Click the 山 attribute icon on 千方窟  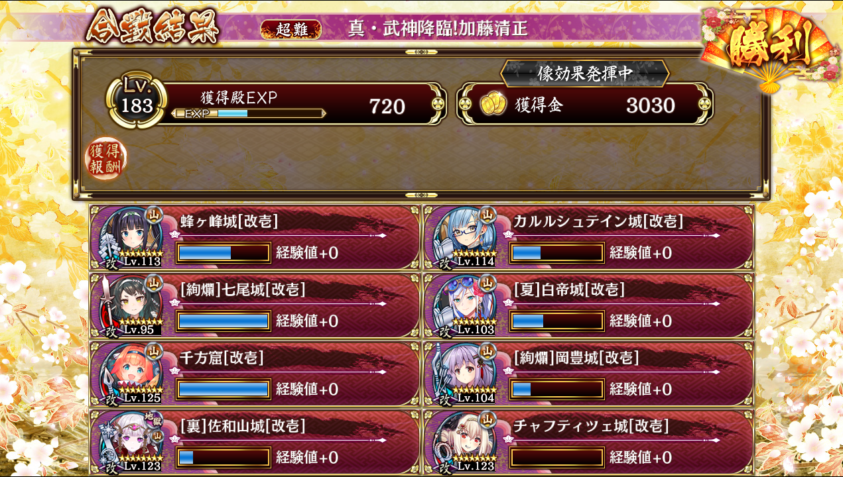click(x=154, y=350)
